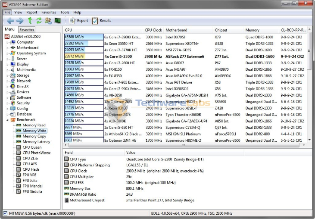Sort by the CPU Clock column header

[153, 30]
